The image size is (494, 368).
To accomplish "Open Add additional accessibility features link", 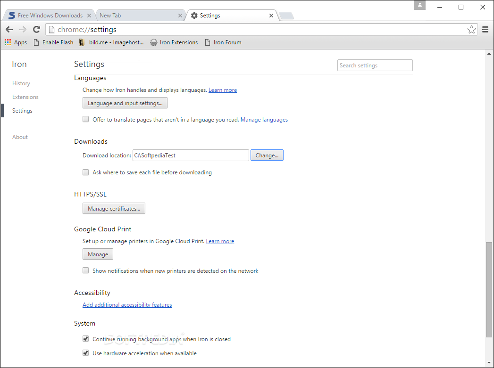I will (x=127, y=305).
